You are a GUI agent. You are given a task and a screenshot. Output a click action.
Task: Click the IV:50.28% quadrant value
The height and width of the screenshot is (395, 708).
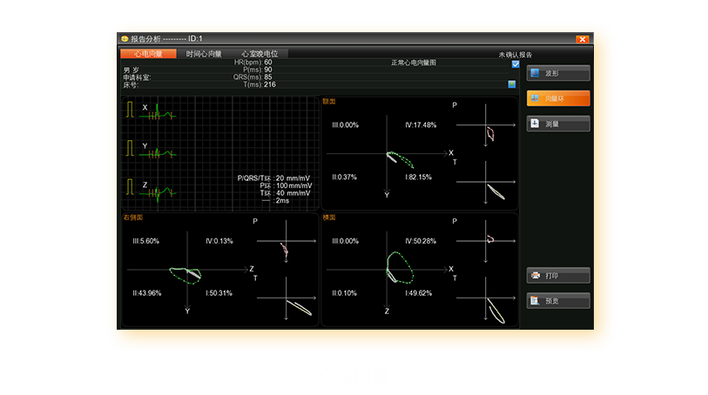(421, 241)
